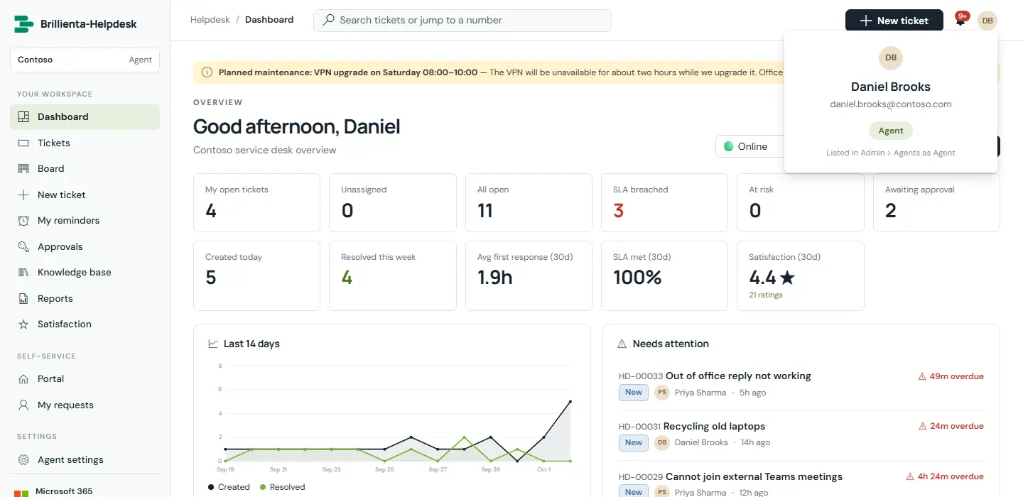The width and height of the screenshot is (1023, 497).
Task: Open ticket Out of office reply not working
Action: click(x=738, y=376)
